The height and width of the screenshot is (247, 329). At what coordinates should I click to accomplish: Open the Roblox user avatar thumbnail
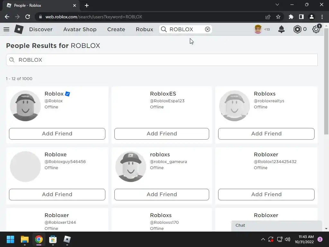(25, 105)
